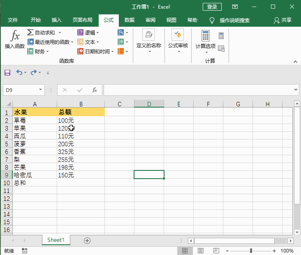
Task: Click the 共享 share button
Action: pos(283,20)
